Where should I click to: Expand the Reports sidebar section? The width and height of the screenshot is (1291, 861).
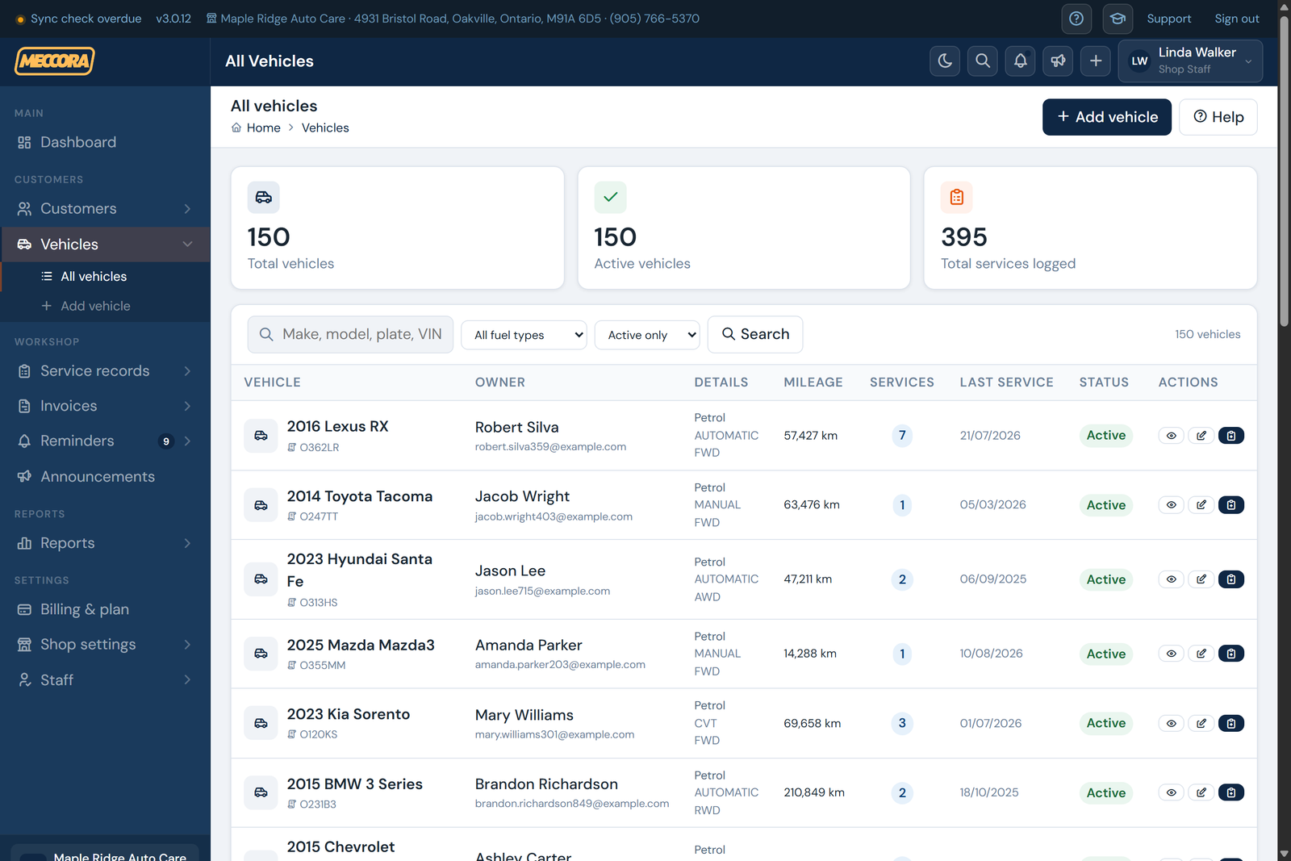point(105,543)
